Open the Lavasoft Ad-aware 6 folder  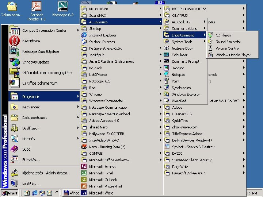click(205, 173)
